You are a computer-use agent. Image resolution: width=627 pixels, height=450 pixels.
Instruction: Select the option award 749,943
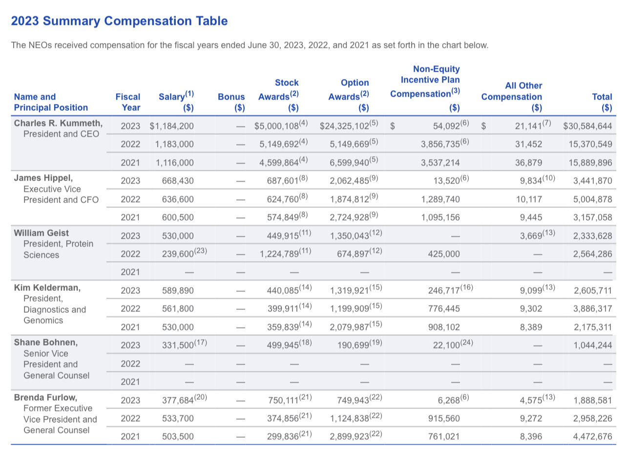[x=352, y=400]
